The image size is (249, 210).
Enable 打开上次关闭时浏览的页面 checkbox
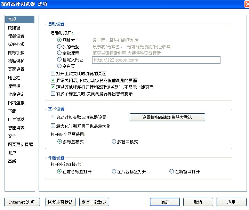(53, 73)
